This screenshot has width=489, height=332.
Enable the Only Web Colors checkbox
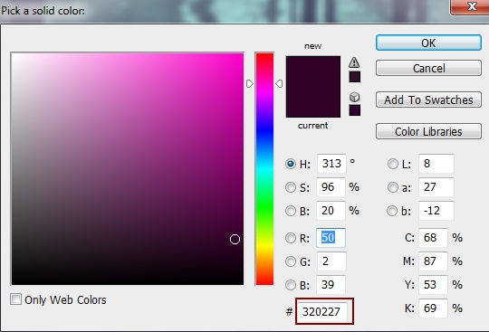(15, 299)
